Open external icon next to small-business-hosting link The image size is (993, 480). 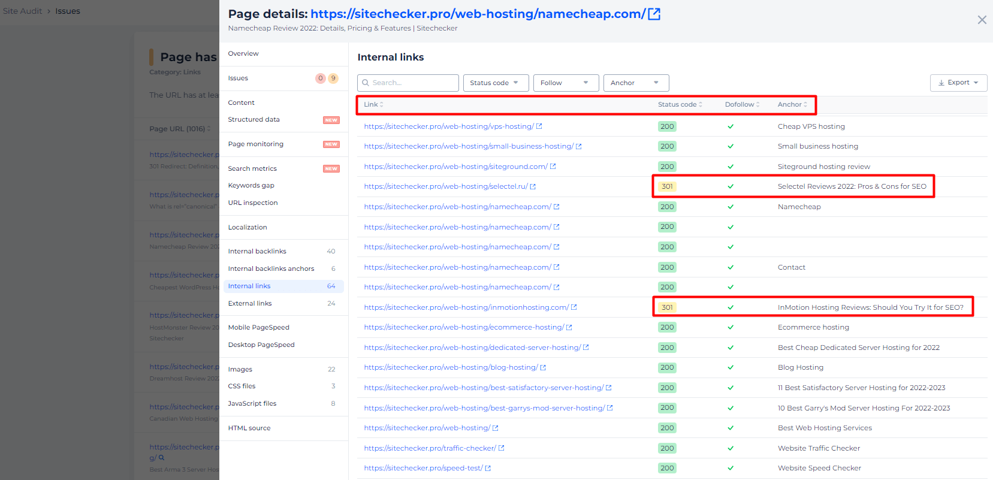point(578,146)
